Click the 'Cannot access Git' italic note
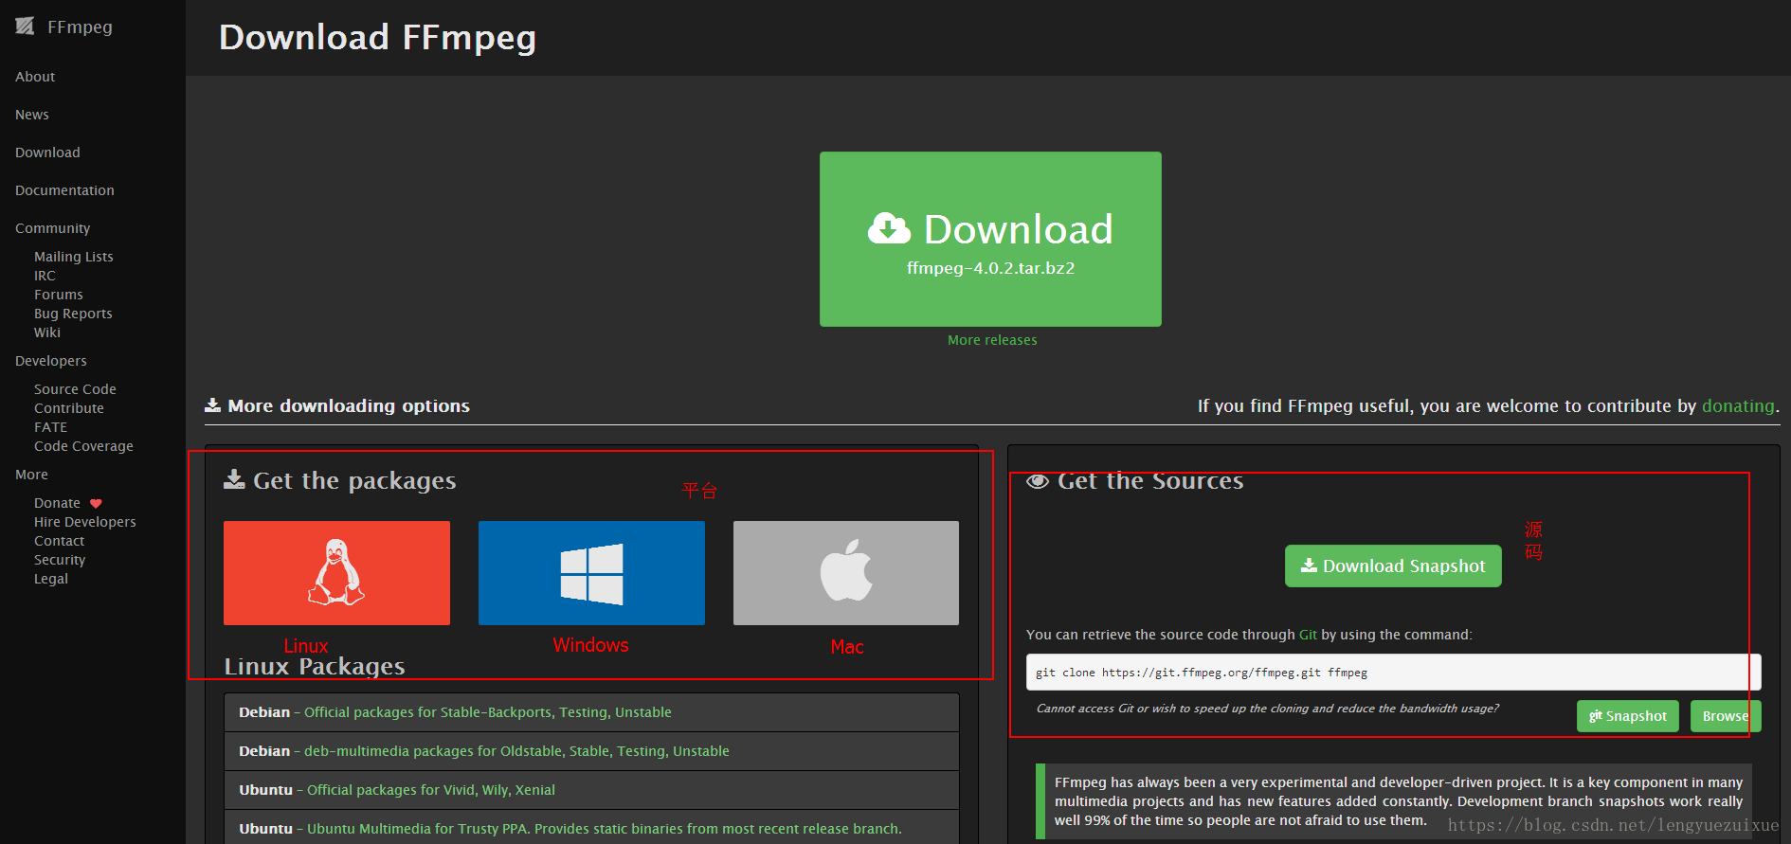This screenshot has height=844, width=1791. click(x=1268, y=709)
